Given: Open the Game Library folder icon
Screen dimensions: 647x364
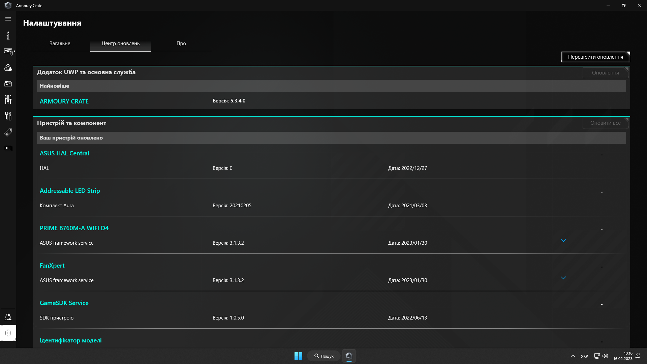Looking at the screenshot, I should [x=8, y=84].
